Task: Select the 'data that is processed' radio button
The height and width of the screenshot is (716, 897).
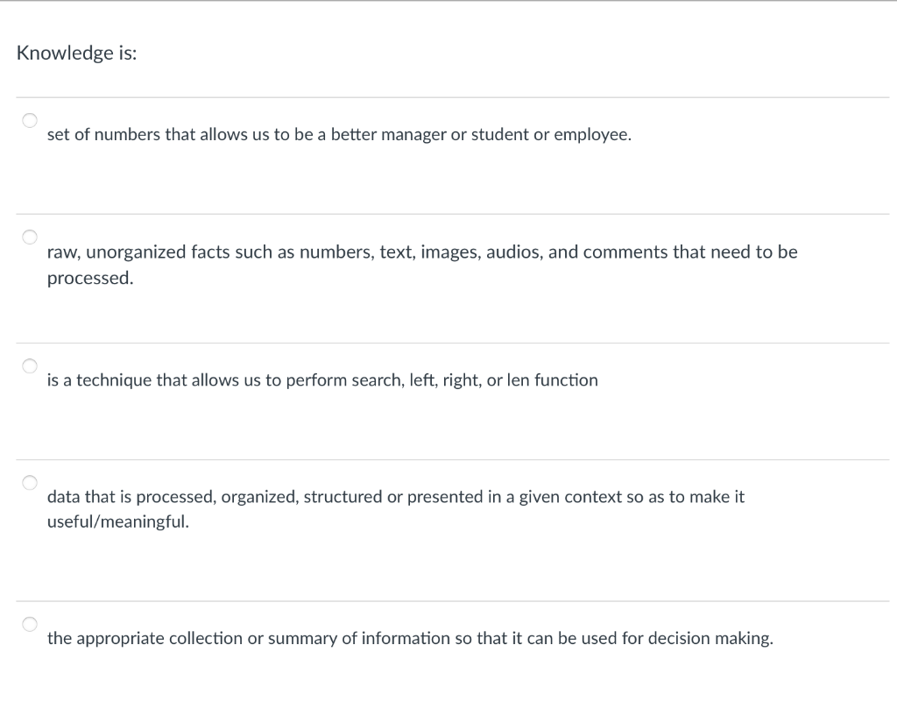Action: 30,483
